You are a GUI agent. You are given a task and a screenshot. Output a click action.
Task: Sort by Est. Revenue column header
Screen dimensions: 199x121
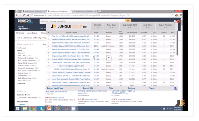(x=132, y=33)
